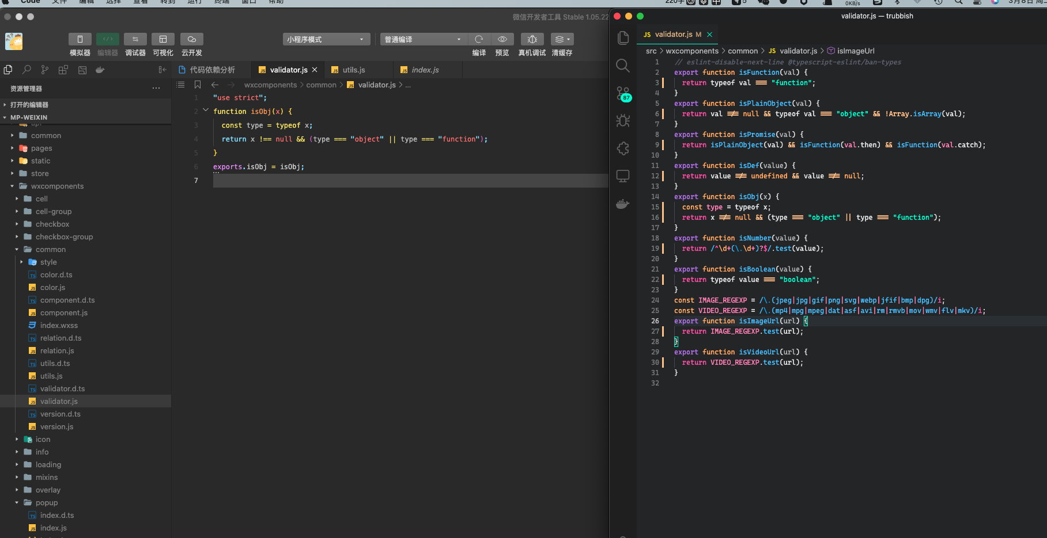Open utils.d.ts in the file tree
The width and height of the screenshot is (1047, 538).
85,363
